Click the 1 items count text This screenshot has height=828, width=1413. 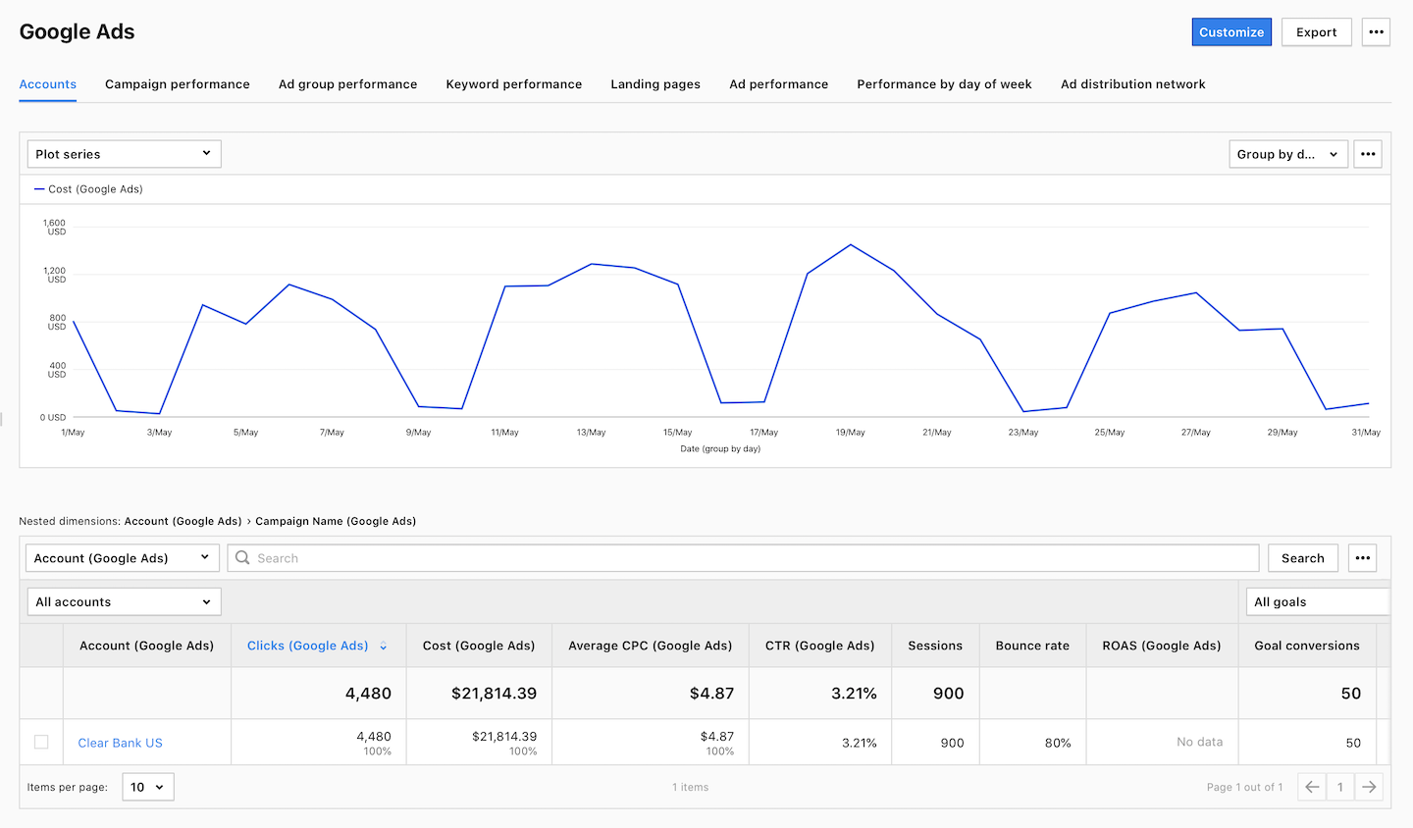(x=691, y=787)
